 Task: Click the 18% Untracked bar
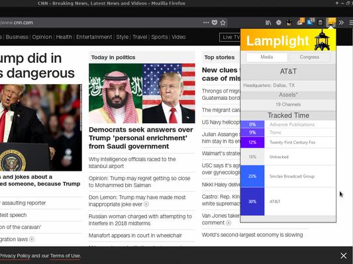tap(252, 157)
